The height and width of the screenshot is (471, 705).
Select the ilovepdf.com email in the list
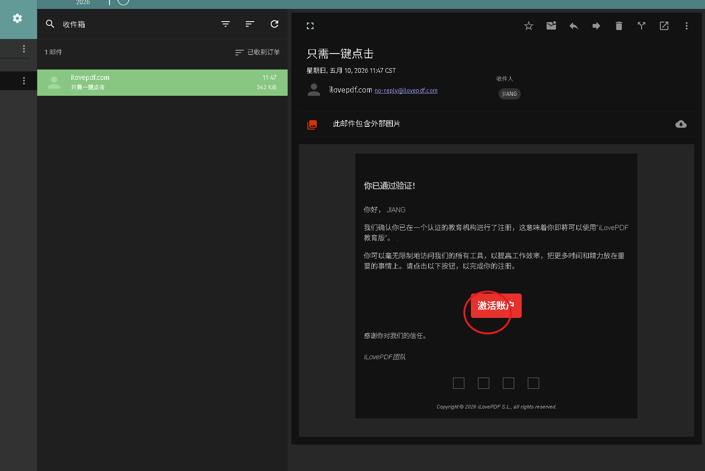click(x=162, y=83)
